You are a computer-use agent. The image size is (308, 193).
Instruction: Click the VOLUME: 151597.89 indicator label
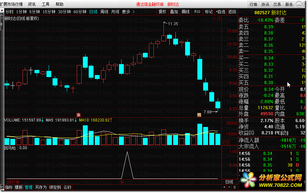[x=23, y=120]
